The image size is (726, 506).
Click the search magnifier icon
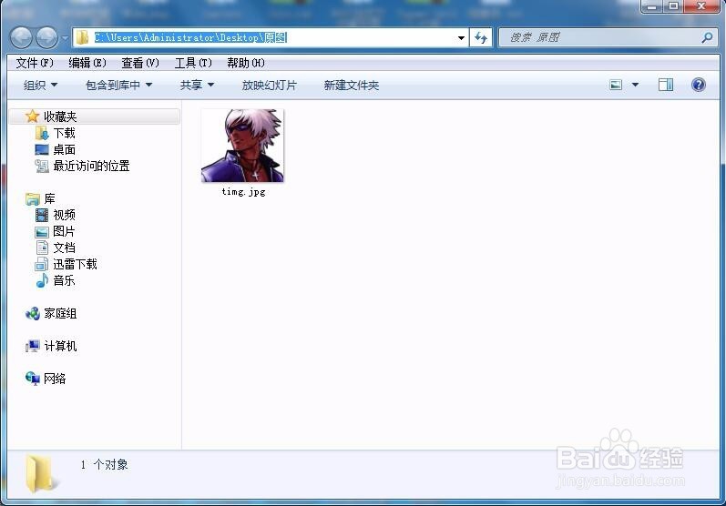[707, 37]
